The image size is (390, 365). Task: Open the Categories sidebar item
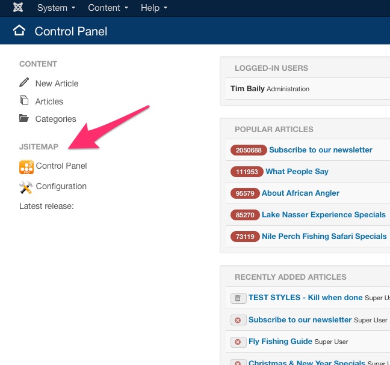(x=56, y=119)
